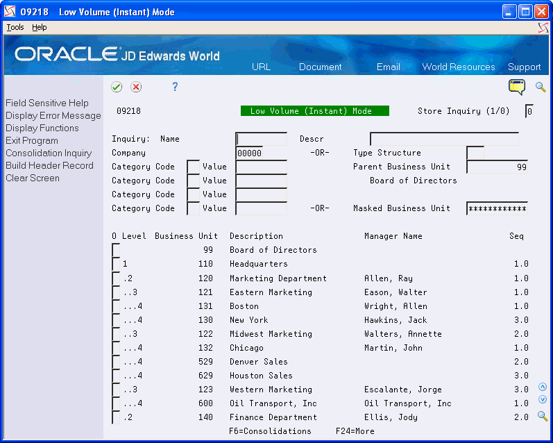Click the first Category Code field
This screenshot has height=443, width=553.
click(194, 167)
